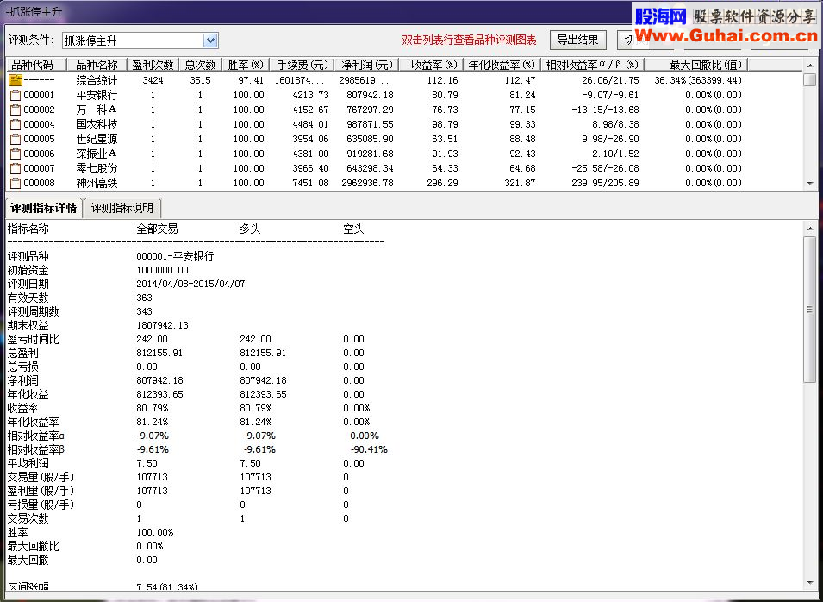Select the 神州高铁 row name
Image resolution: width=823 pixels, height=602 pixels.
point(97,184)
